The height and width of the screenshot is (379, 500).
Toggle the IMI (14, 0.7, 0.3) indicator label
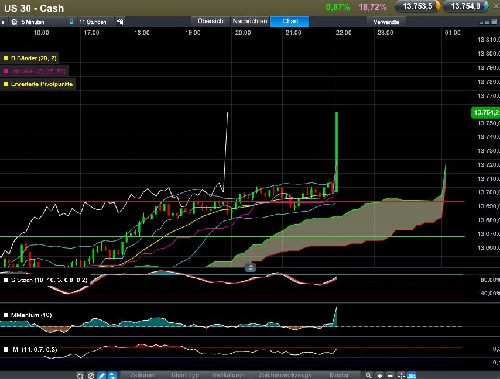coord(34,349)
